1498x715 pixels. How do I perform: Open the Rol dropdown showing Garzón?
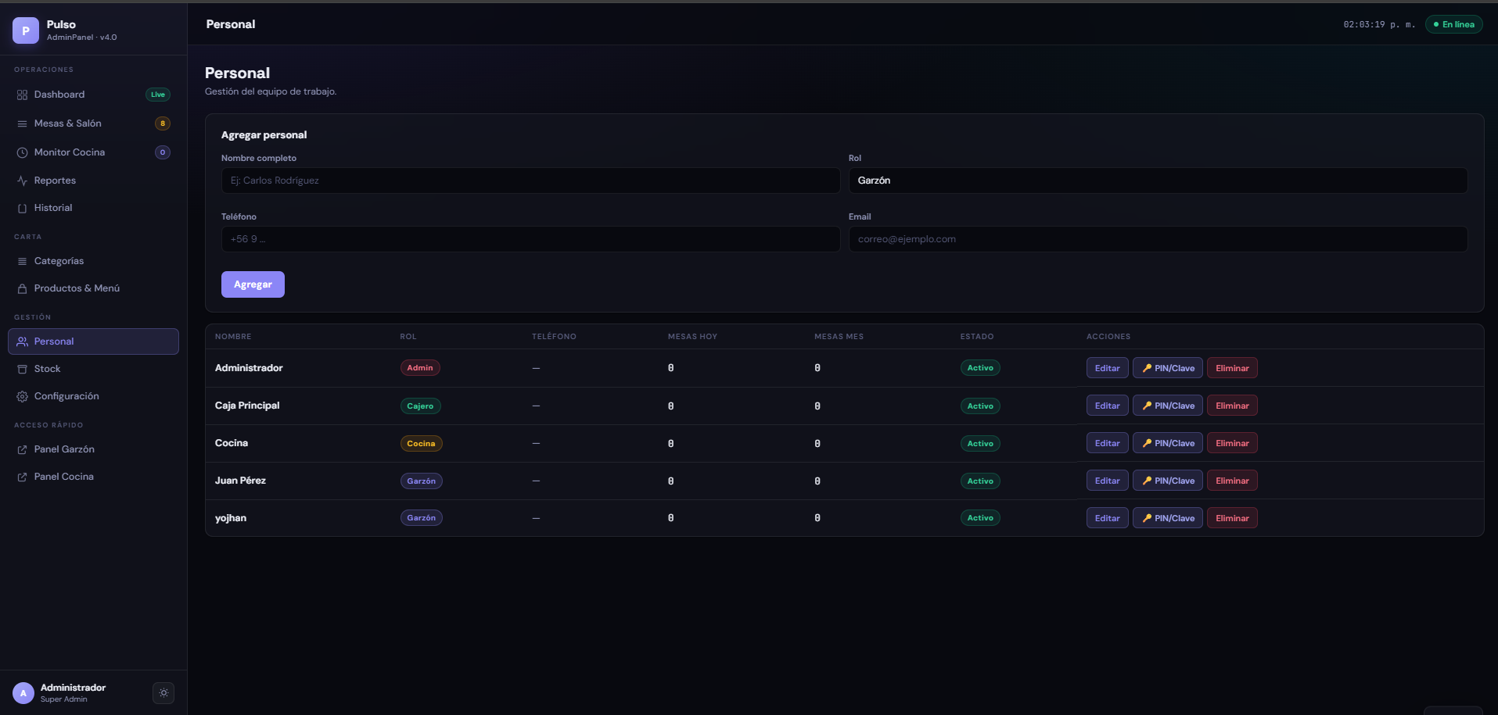[1158, 181]
